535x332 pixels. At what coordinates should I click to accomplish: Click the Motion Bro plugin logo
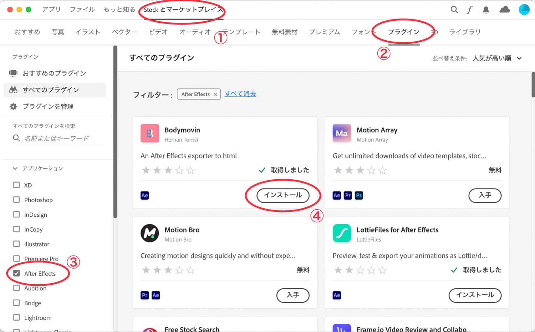pos(150,233)
